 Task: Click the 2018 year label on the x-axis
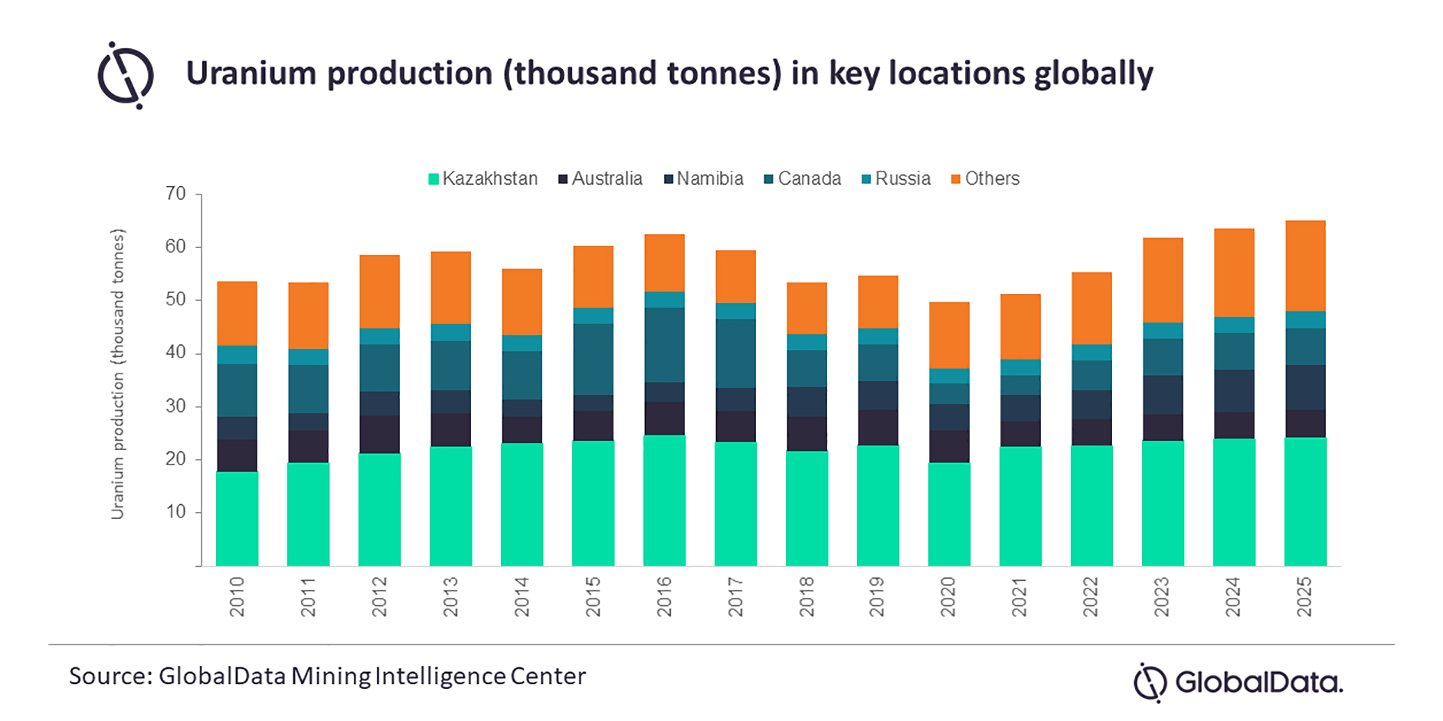[x=807, y=597]
